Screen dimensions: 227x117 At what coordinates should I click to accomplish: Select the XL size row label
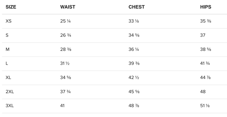[x=9, y=77]
